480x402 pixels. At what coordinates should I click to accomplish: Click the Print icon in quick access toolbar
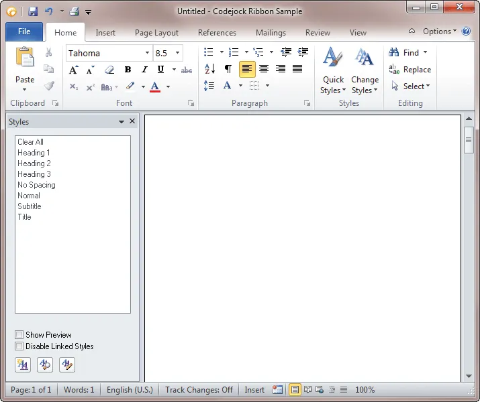75,11
